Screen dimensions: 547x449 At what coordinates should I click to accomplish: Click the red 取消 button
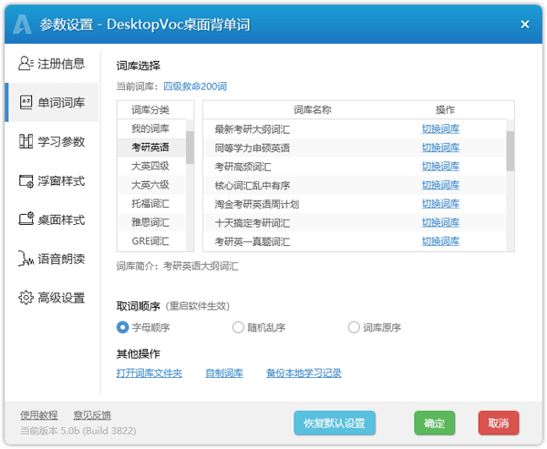click(499, 423)
